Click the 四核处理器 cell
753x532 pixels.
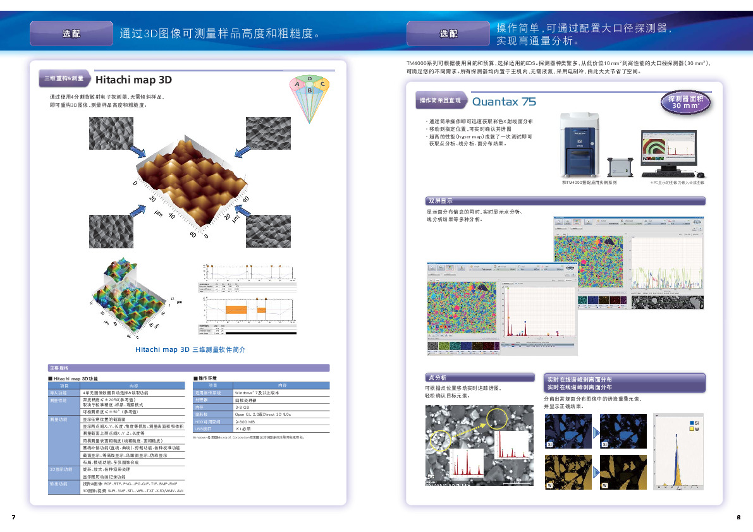[x=281, y=400]
